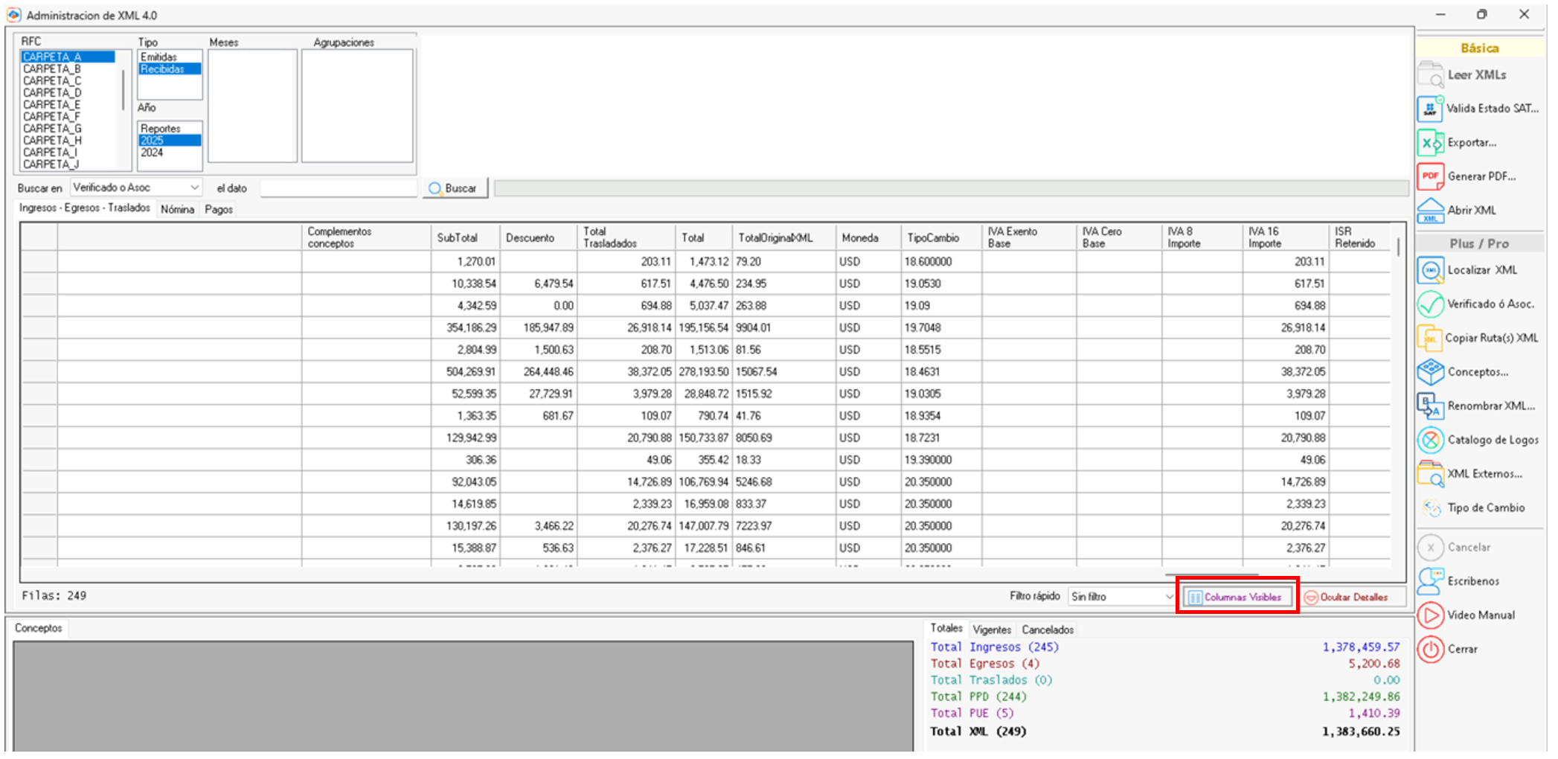Switch to the Nómina tab
This screenshot has width=1558, height=759.
point(177,210)
